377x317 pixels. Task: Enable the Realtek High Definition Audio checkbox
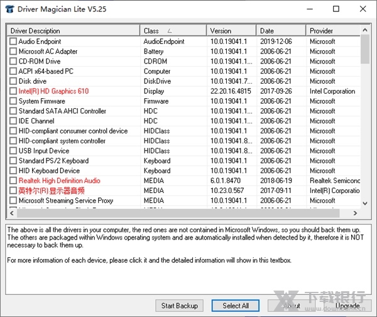pos(13,181)
